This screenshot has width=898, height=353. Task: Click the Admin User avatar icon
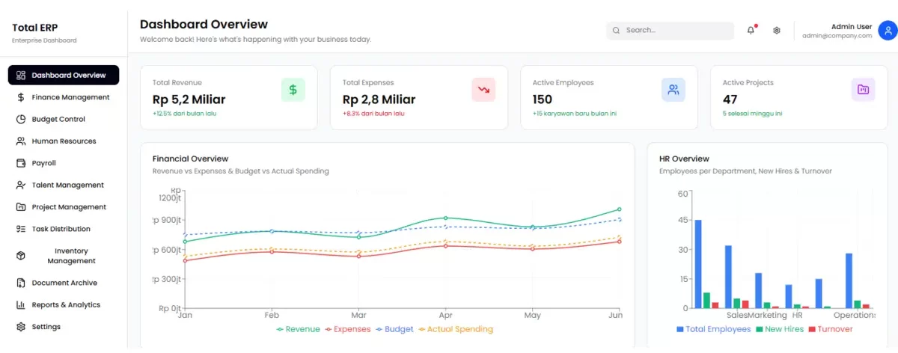click(887, 31)
